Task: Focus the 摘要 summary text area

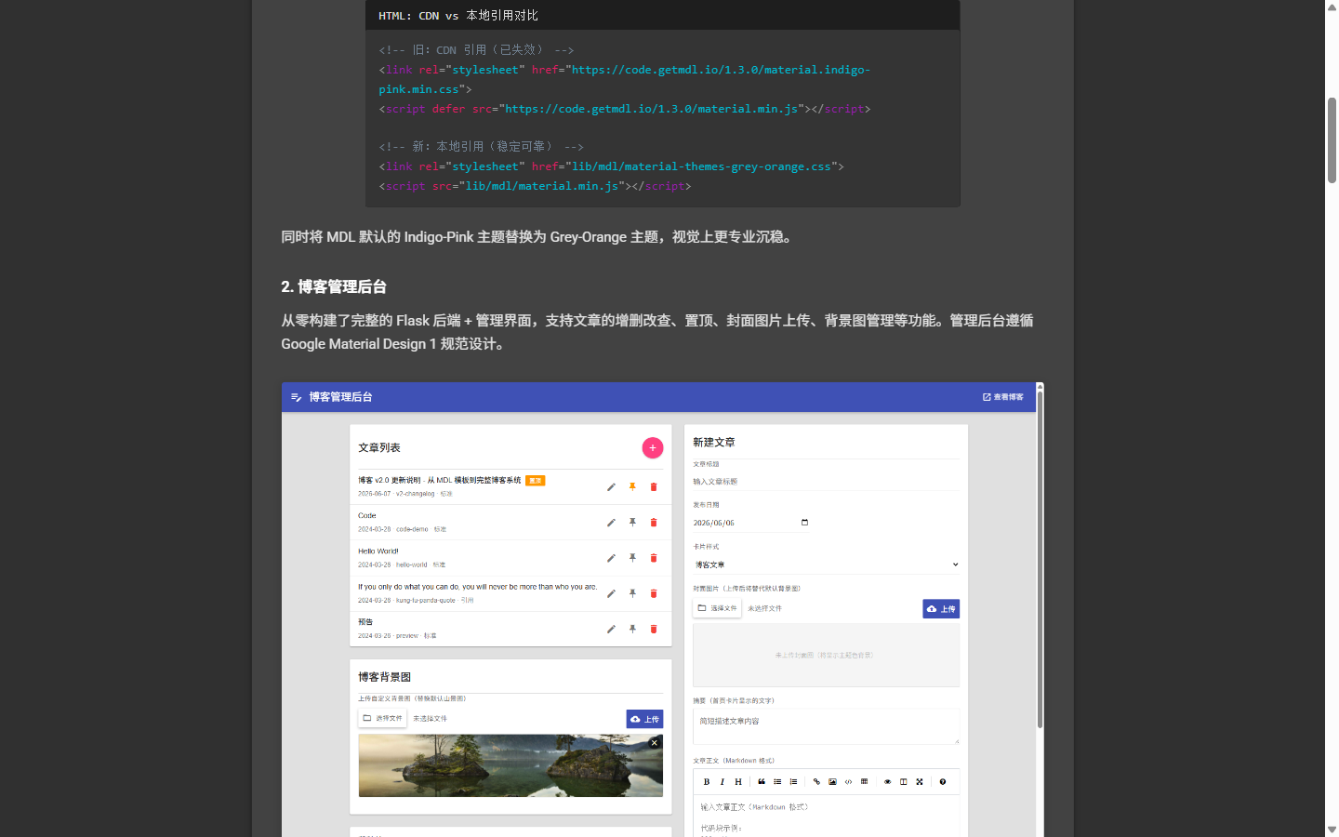Action: click(x=826, y=727)
